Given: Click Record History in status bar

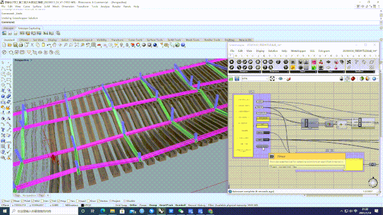Looking at the screenshot, I should point(197,205).
